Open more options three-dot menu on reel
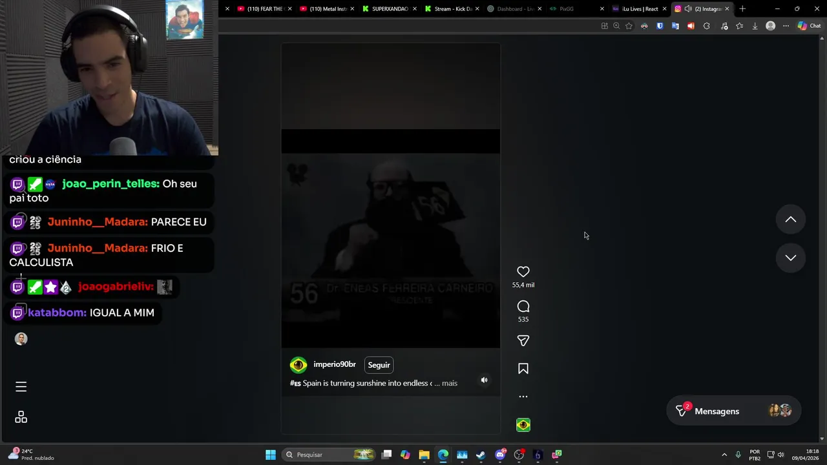The height and width of the screenshot is (465, 827). click(523, 397)
